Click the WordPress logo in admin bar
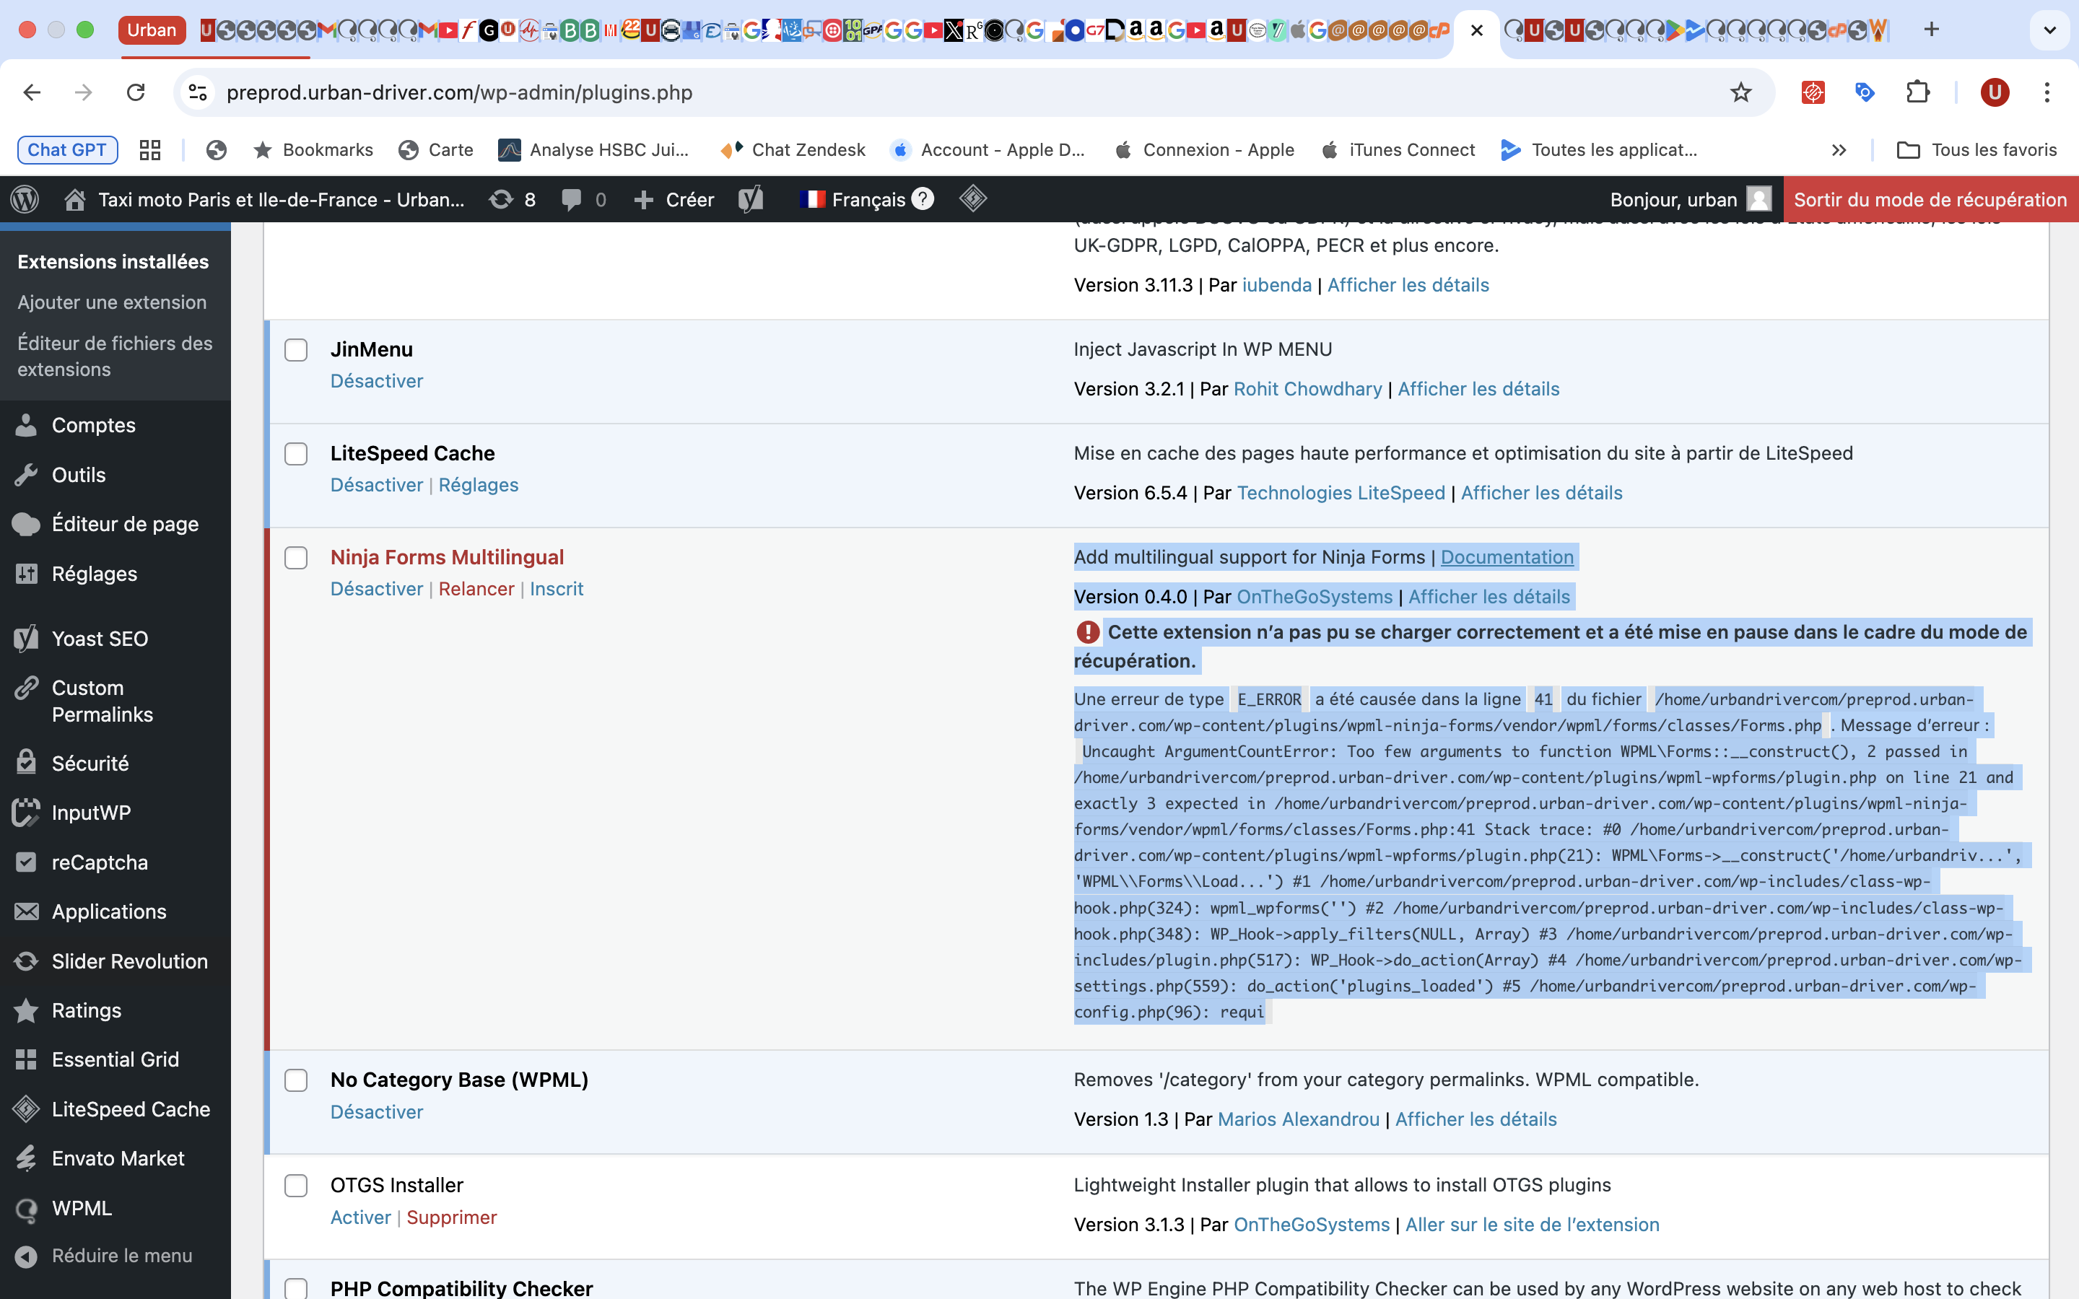The width and height of the screenshot is (2079, 1299). coord(25,199)
